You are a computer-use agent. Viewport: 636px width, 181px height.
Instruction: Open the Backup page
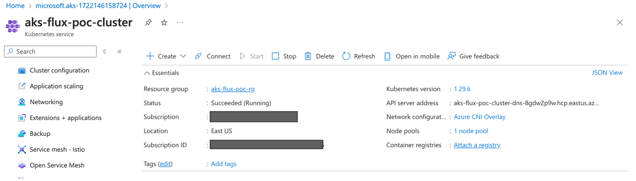coord(40,134)
